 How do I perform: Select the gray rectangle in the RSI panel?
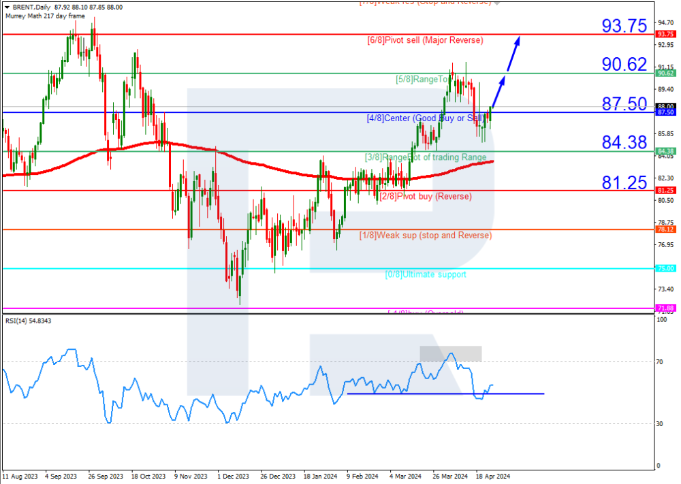450,354
